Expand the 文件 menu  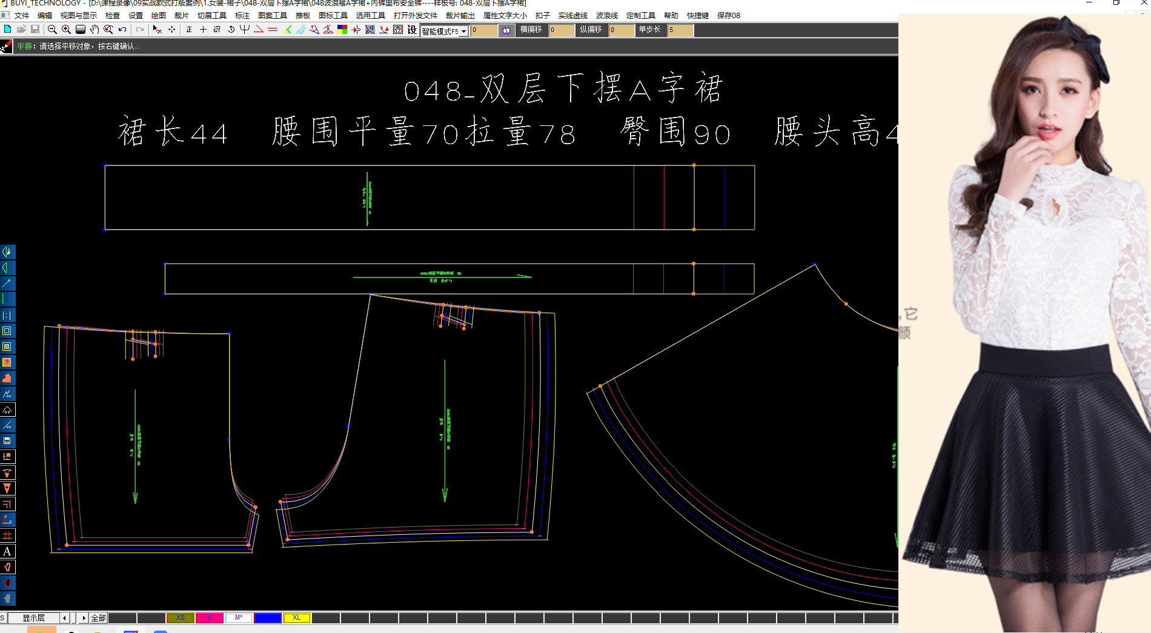(x=21, y=15)
